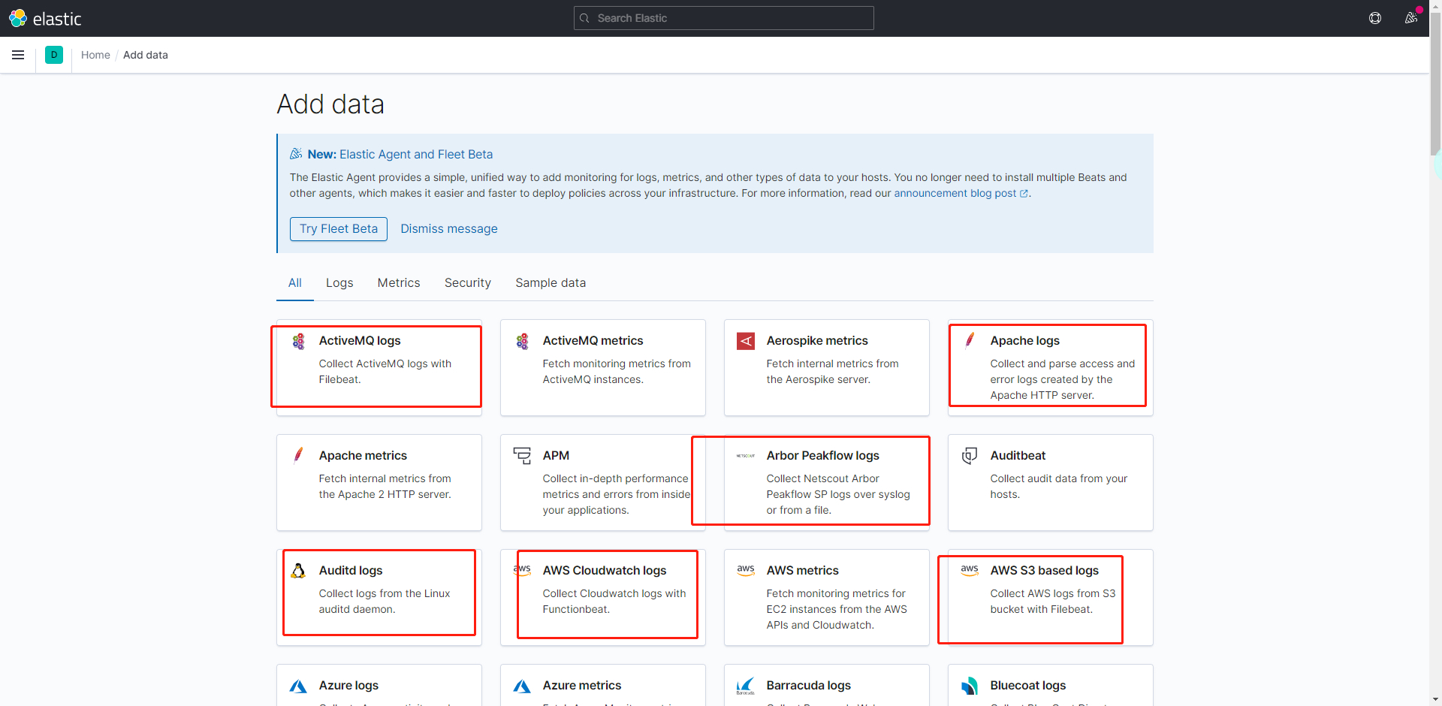The image size is (1442, 706).
Task: Click the Try Fleet Beta button
Action: (339, 228)
